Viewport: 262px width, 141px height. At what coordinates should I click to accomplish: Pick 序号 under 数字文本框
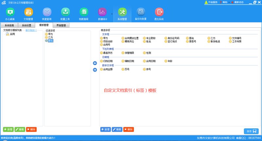click(x=147, y=69)
